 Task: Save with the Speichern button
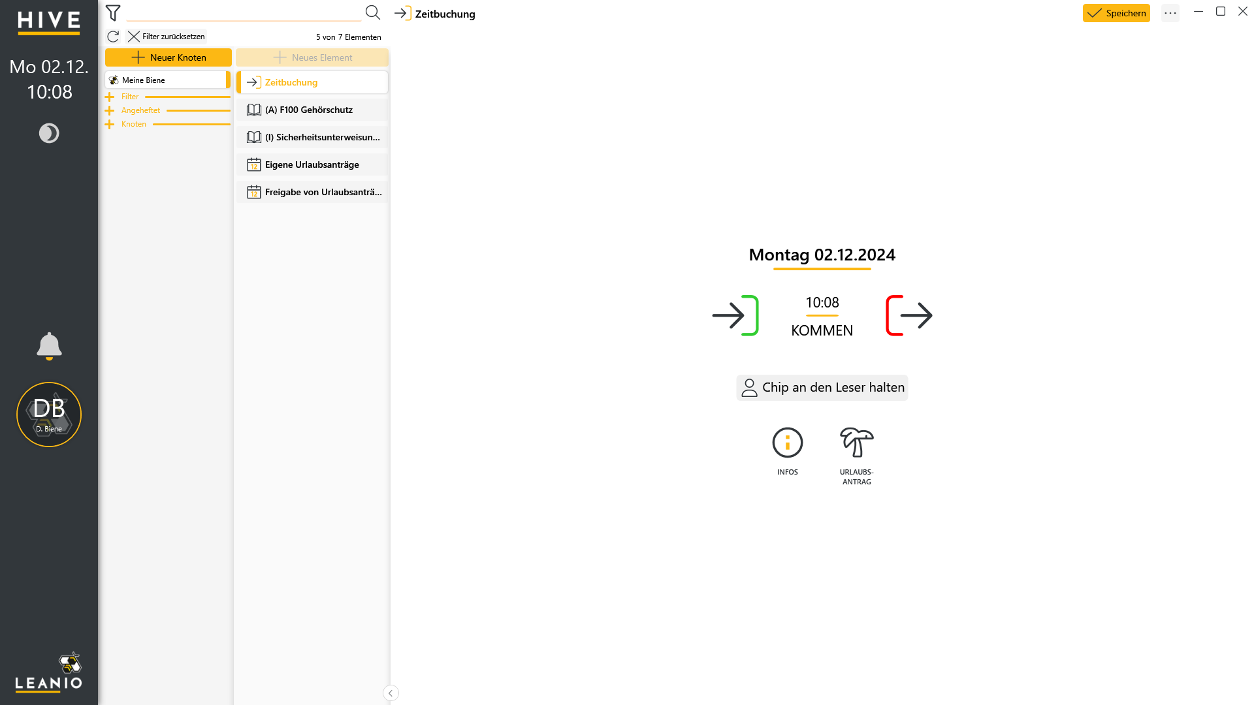pos(1116,13)
